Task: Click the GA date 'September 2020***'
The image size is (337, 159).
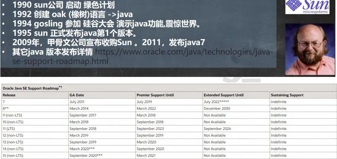Action: 86,155
